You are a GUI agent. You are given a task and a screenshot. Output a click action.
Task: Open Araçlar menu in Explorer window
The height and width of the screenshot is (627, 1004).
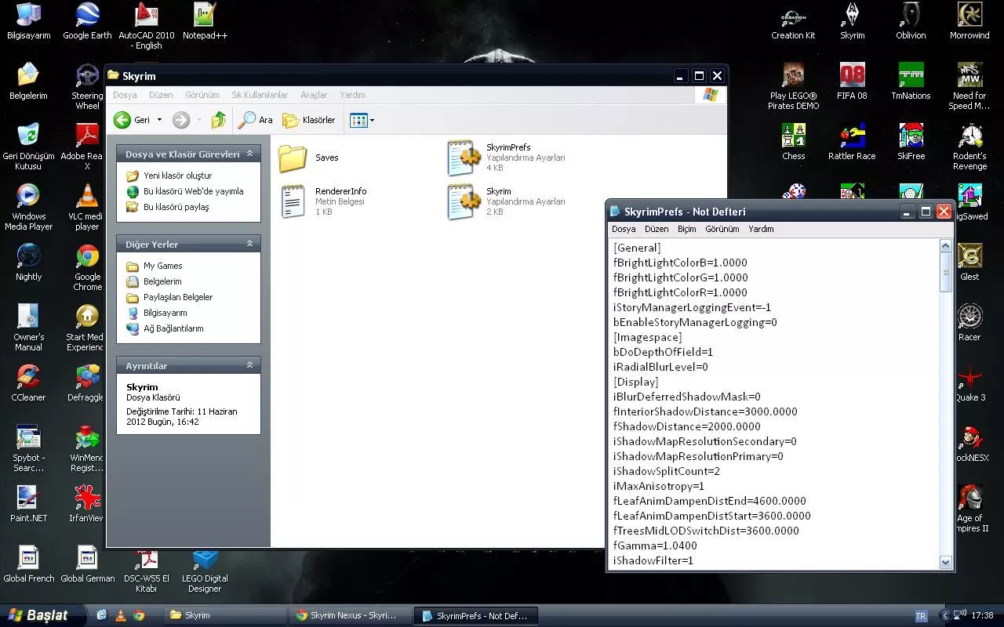tap(314, 95)
